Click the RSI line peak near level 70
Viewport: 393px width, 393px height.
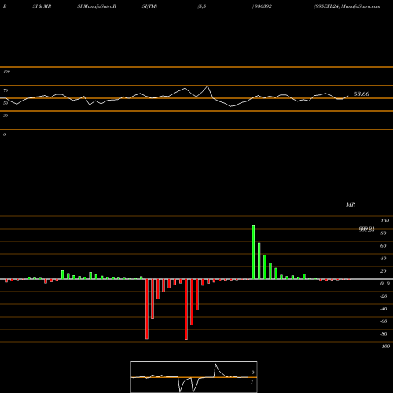click(x=208, y=86)
